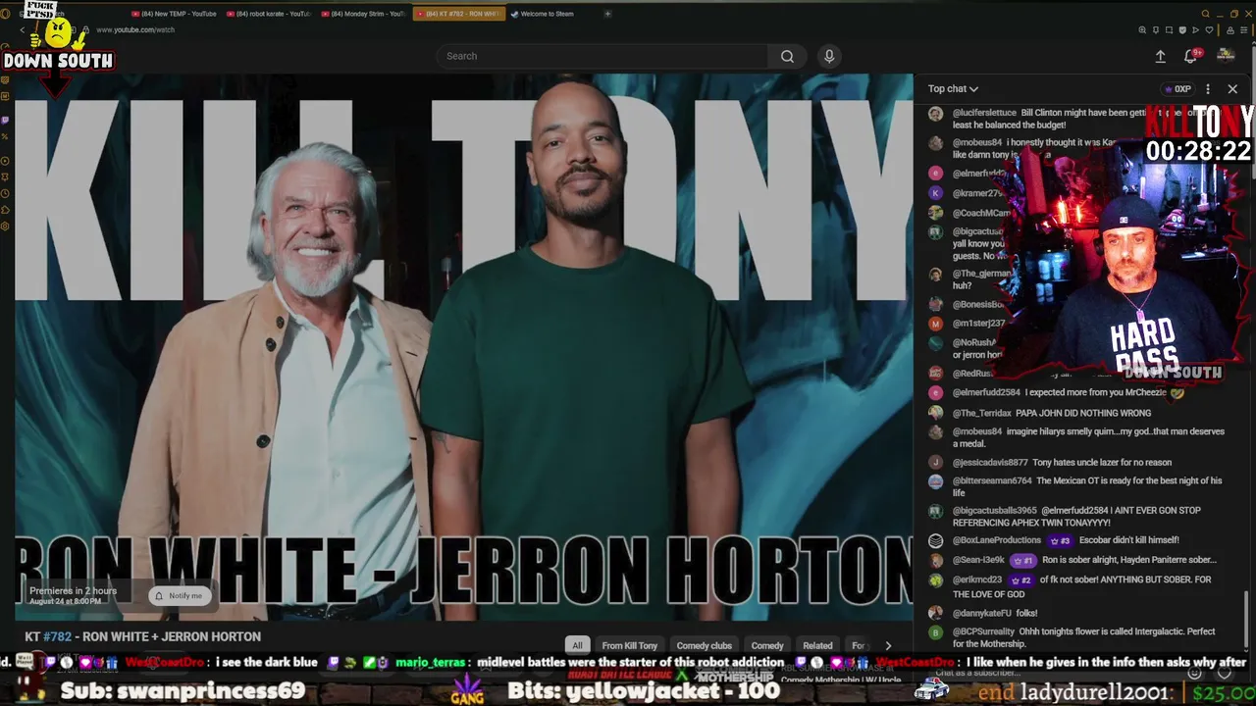Image resolution: width=1256 pixels, height=706 pixels.
Task: Open the YouTube account avatar menu
Action: coord(1226,56)
